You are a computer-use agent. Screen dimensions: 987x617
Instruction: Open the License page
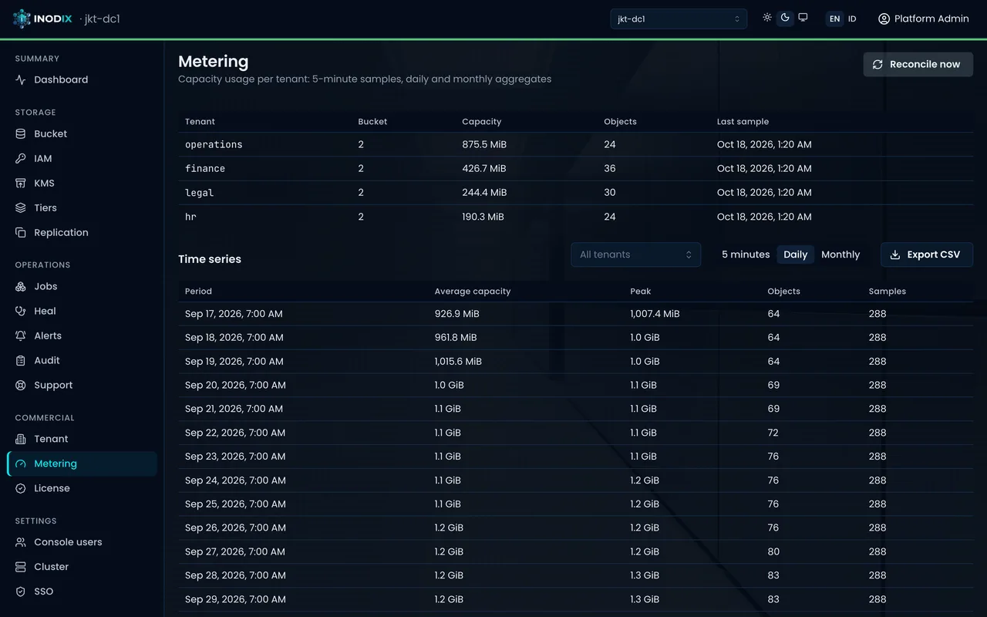tap(82, 488)
